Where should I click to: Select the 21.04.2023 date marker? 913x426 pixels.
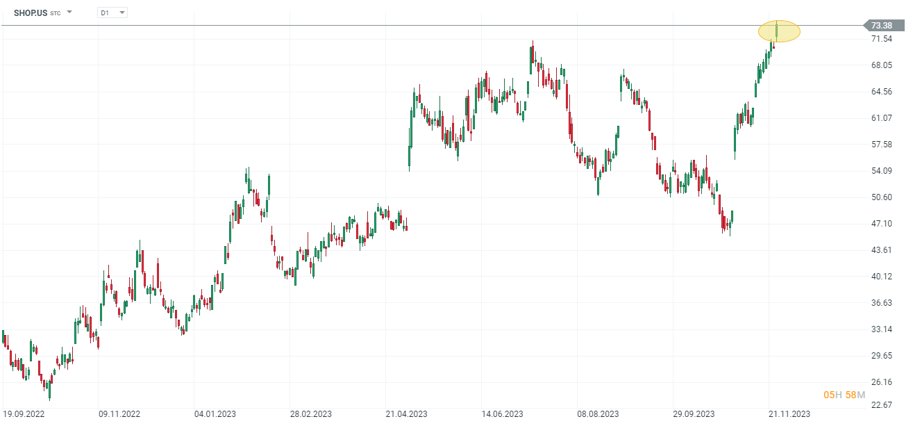[406, 414]
